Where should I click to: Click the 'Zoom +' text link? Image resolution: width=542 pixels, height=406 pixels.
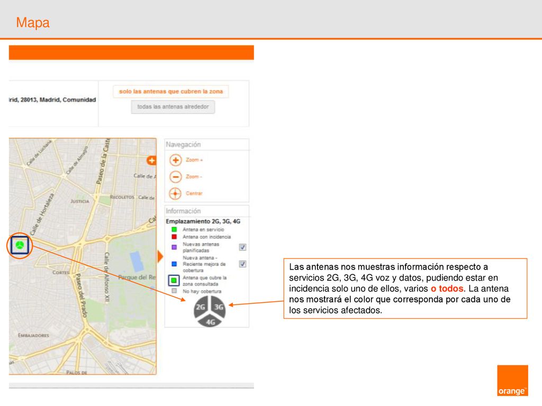tap(194, 160)
